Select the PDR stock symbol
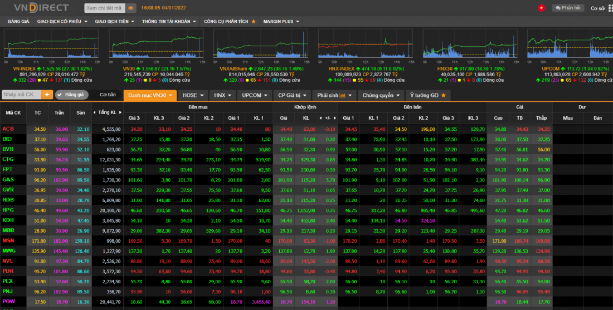This screenshot has width=613, height=310. (8, 271)
